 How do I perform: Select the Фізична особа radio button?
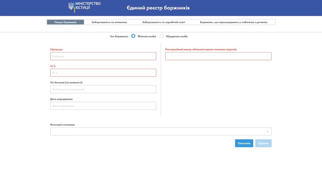(x=133, y=36)
